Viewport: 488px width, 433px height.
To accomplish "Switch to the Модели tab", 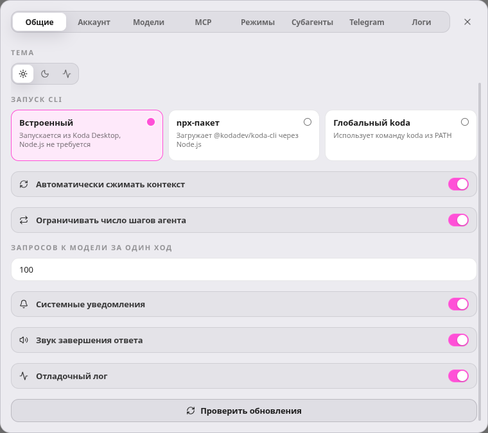I will tap(148, 22).
